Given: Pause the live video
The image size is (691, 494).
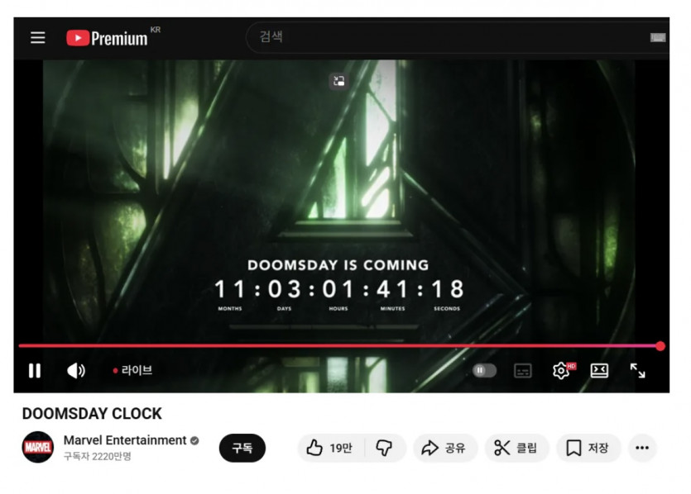Looking at the screenshot, I should 35,370.
